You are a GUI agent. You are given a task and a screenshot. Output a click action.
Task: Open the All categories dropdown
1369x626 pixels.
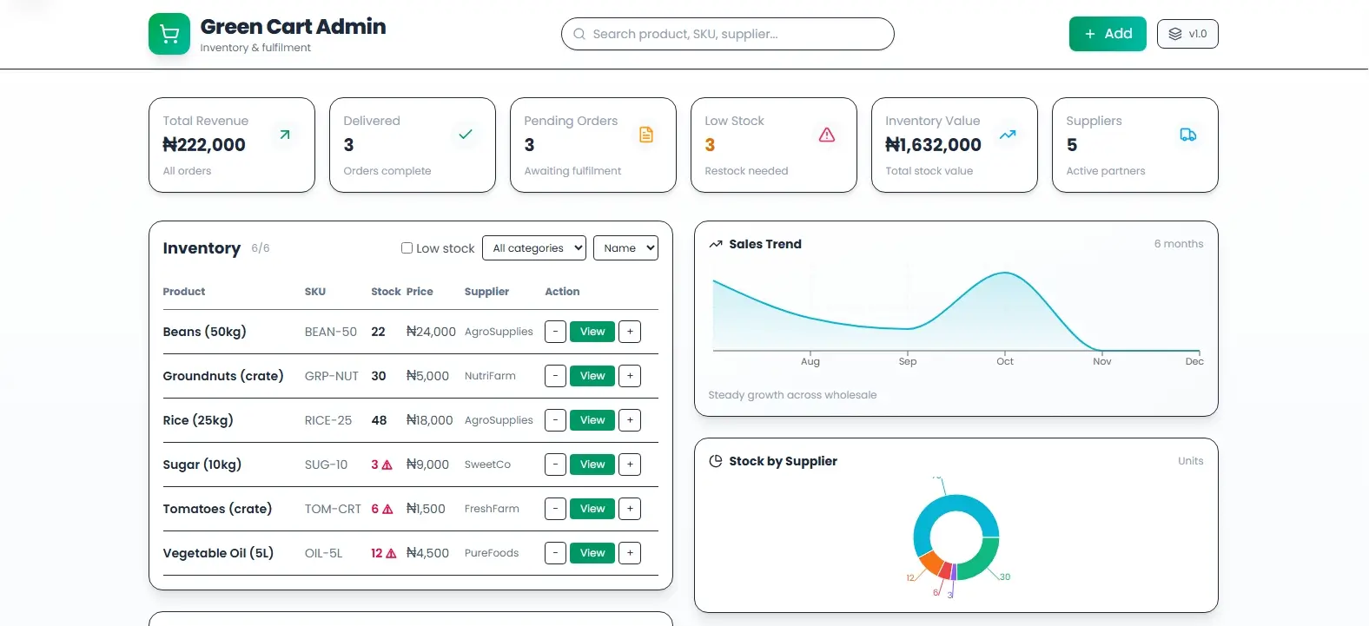tap(534, 248)
